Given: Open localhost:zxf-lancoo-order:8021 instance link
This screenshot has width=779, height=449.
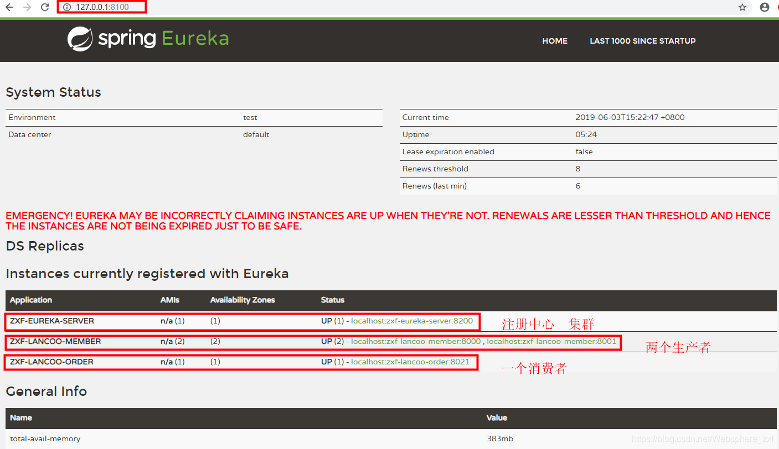Looking at the screenshot, I should pyautogui.click(x=410, y=362).
